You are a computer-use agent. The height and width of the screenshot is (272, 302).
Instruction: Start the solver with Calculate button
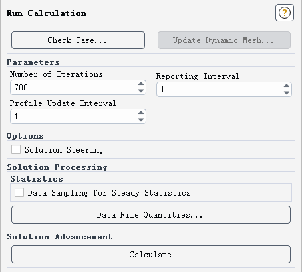(151, 255)
